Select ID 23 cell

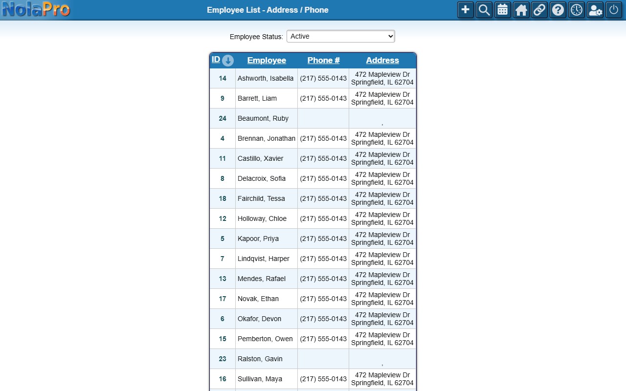pyautogui.click(x=223, y=359)
